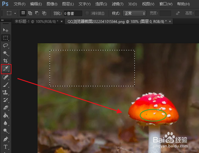Screen dimensions: 199x153
Task: Click the Photoshop Ps logo
Action: (x=5, y=4)
